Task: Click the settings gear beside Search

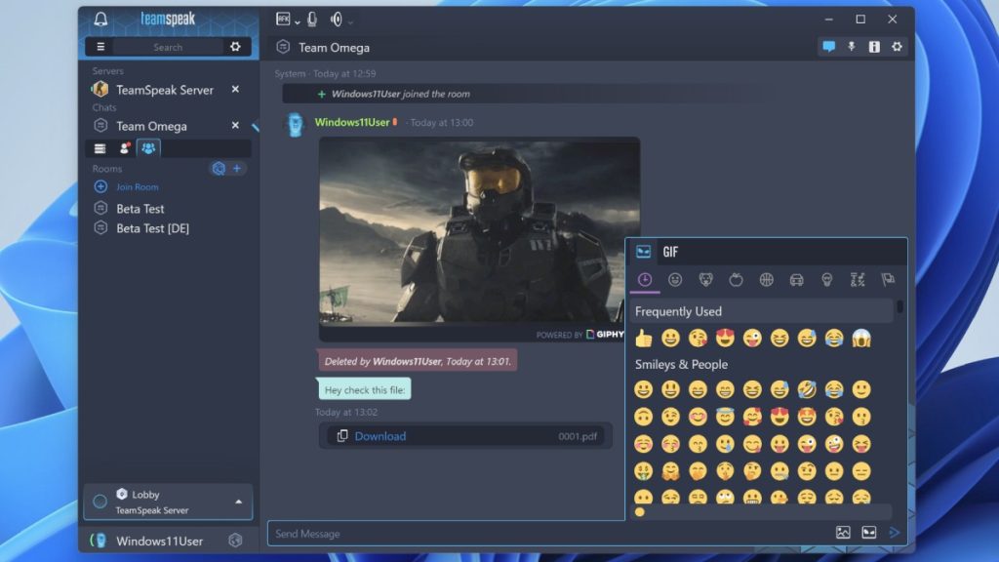Action: (235, 47)
